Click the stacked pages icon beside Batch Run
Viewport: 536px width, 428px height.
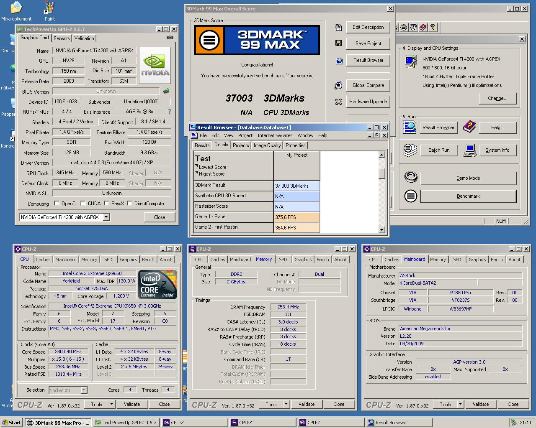coord(410,150)
